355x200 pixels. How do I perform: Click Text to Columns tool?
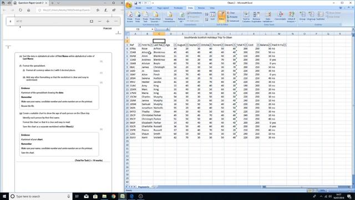coord(246,17)
